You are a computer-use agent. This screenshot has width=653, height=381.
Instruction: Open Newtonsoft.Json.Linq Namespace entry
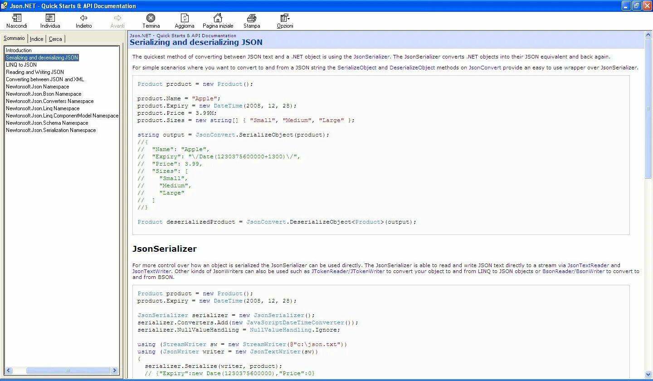(43, 108)
